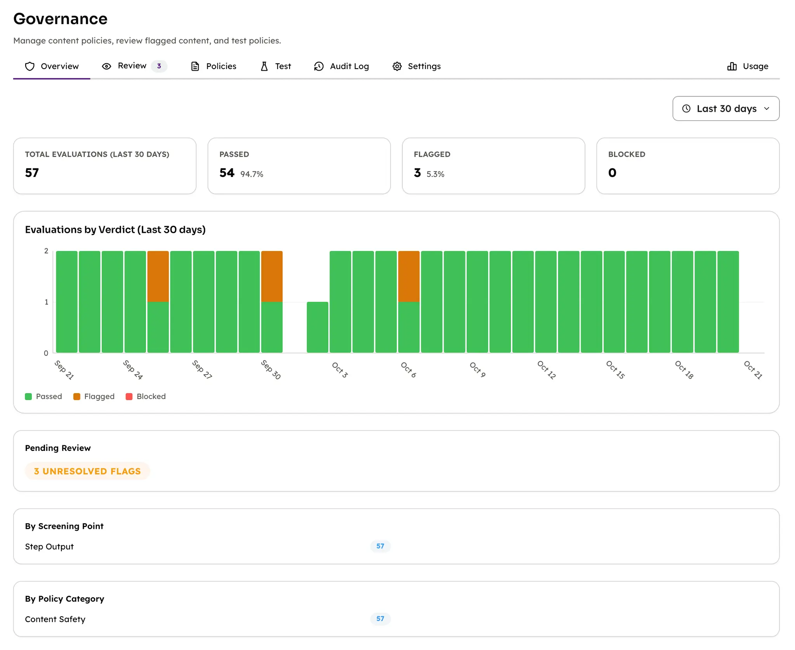Click the document icon beside Policies
This screenshot has height=650, width=795.
(x=195, y=66)
